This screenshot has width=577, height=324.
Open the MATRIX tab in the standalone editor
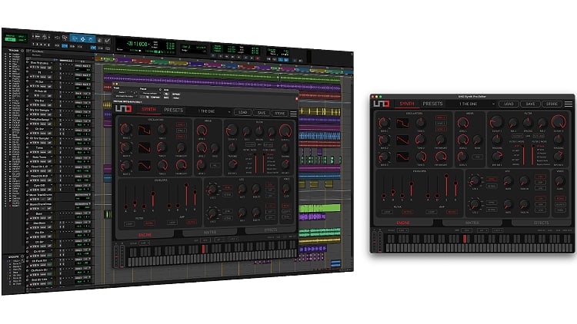(x=472, y=223)
